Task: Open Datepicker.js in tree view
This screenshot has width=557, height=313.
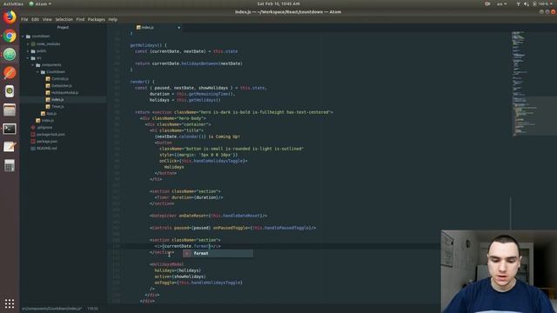Action: click(x=62, y=86)
